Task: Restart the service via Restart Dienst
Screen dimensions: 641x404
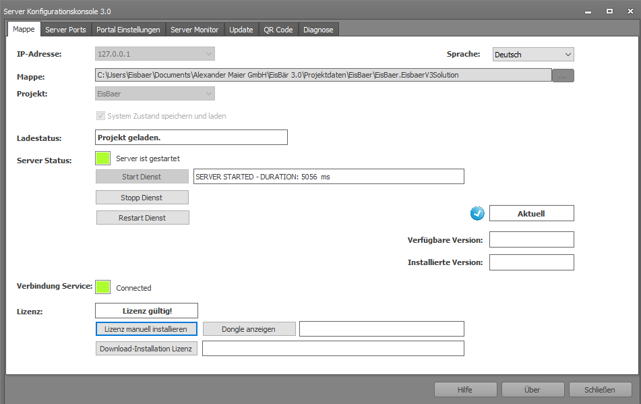Action: pos(143,218)
